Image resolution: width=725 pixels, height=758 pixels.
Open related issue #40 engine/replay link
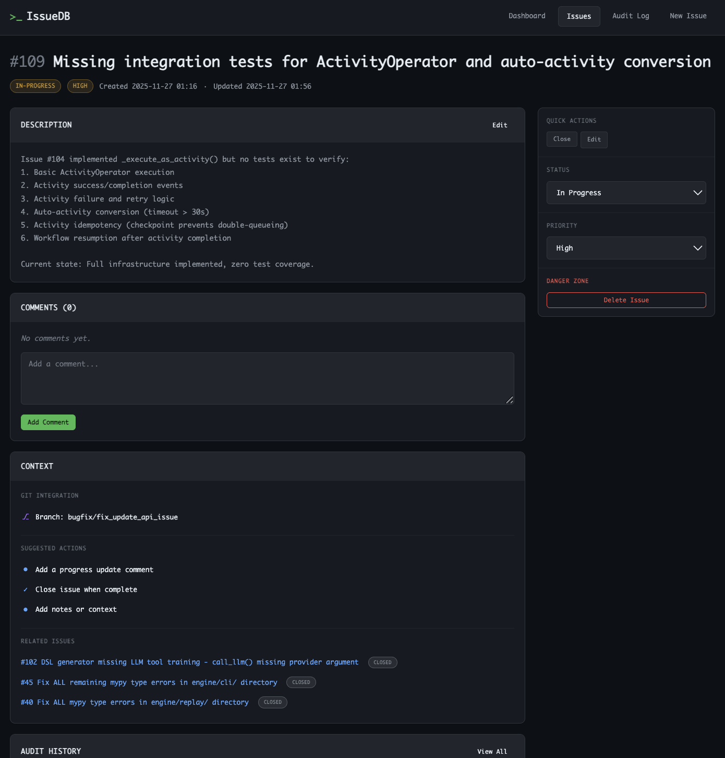(135, 702)
